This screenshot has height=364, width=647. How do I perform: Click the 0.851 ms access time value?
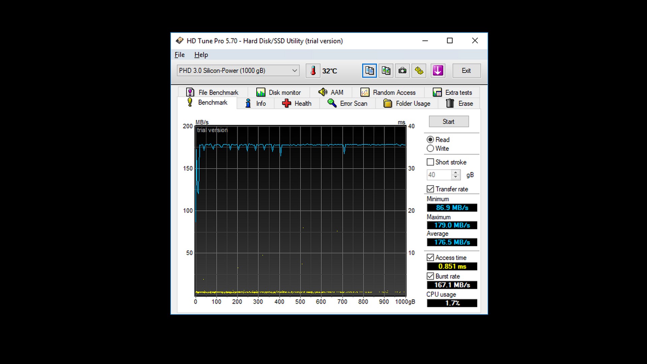[452, 267]
